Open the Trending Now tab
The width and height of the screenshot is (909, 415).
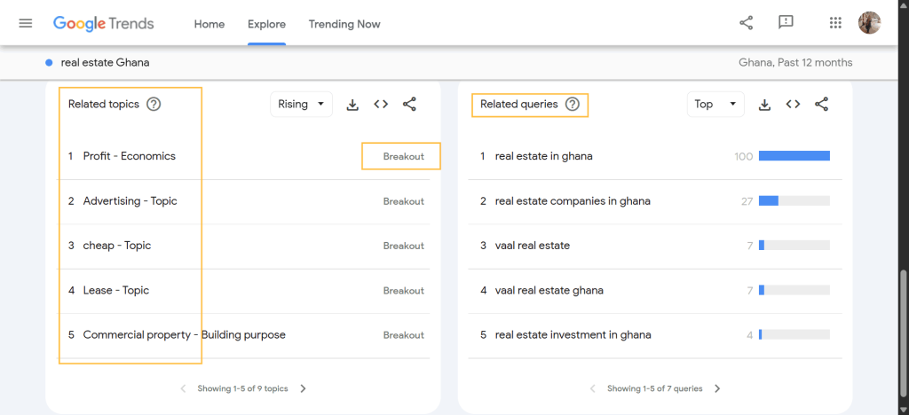point(344,24)
